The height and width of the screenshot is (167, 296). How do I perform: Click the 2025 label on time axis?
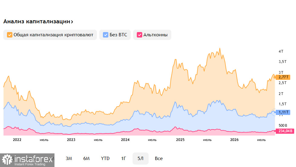180,140
